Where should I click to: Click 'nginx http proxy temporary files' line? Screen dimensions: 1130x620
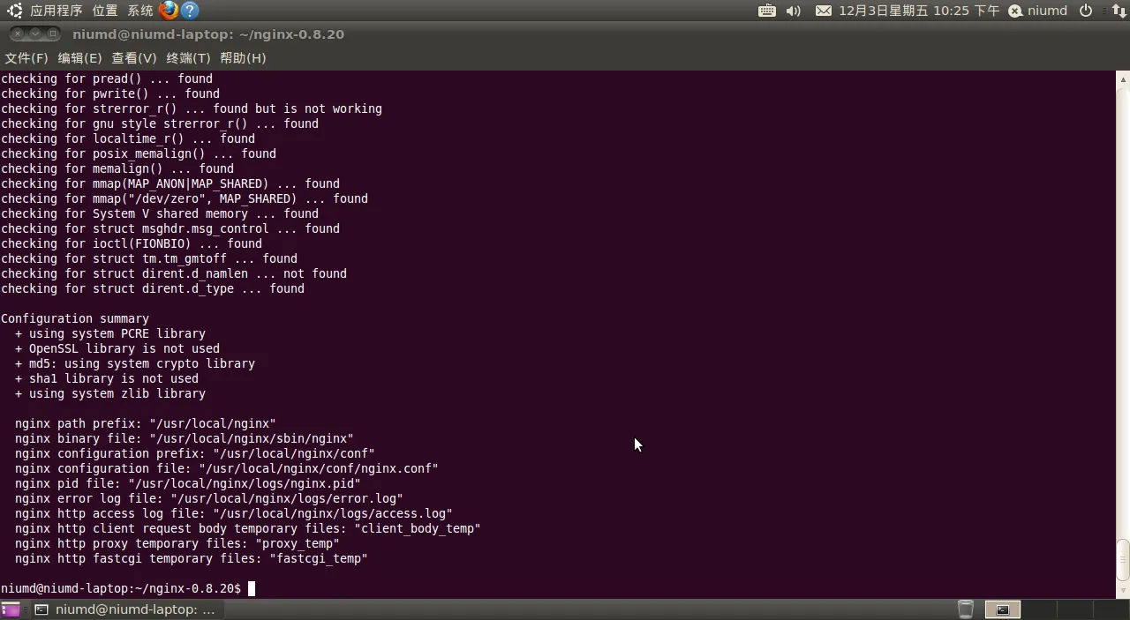click(x=177, y=543)
